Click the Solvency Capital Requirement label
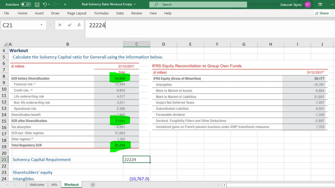Image resolution: width=335 pixels, height=188 pixels. coord(42,160)
